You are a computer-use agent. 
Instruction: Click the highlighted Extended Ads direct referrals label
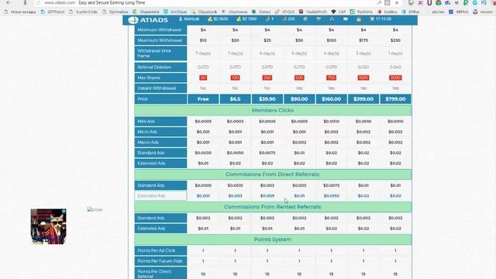(160, 196)
